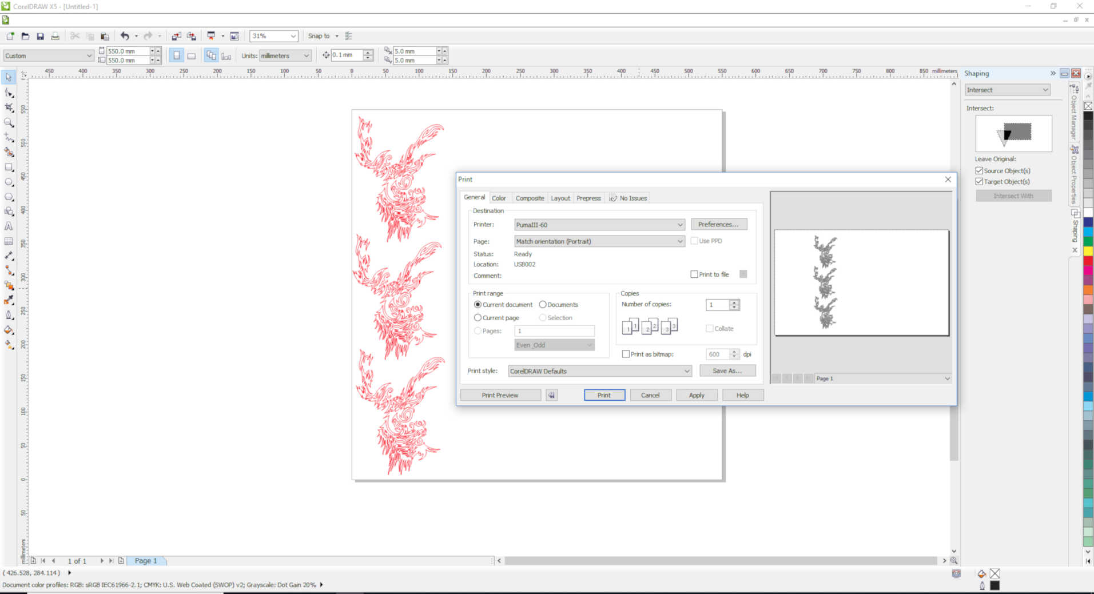Uncheck Source Object(s) in Shaping docker
This screenshot has height=594, width=1094.
979,171
